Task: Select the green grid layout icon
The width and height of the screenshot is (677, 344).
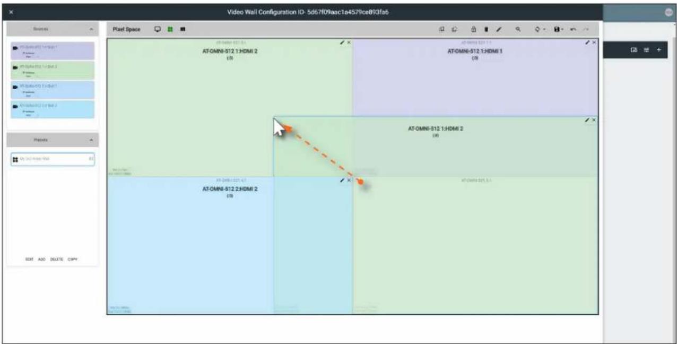Action: point(170,29)
